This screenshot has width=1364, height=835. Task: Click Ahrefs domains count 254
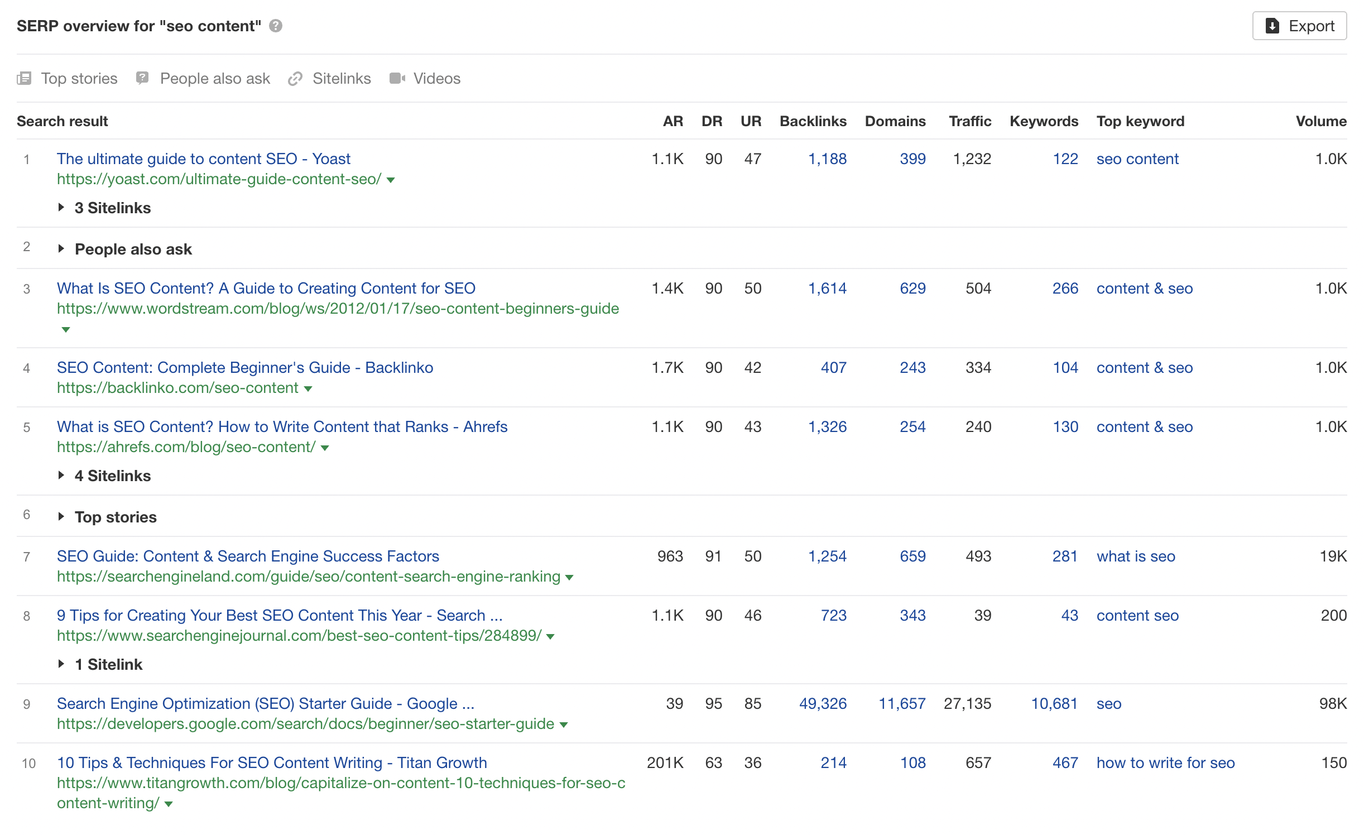(912, 426)
